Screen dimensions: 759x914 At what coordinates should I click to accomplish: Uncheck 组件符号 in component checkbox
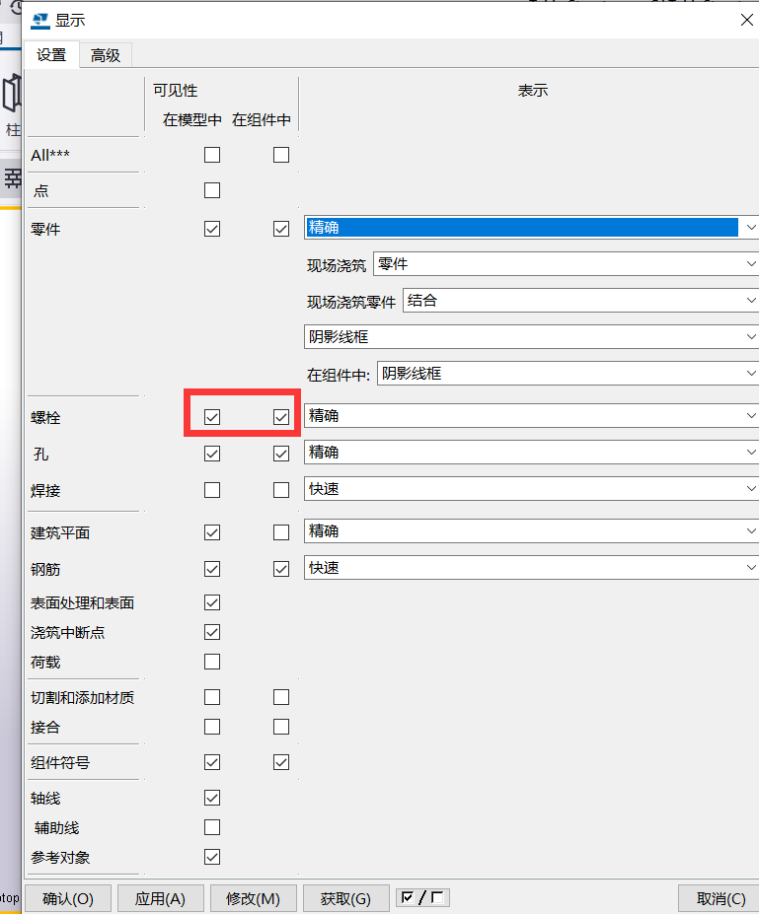click(281, 762)
